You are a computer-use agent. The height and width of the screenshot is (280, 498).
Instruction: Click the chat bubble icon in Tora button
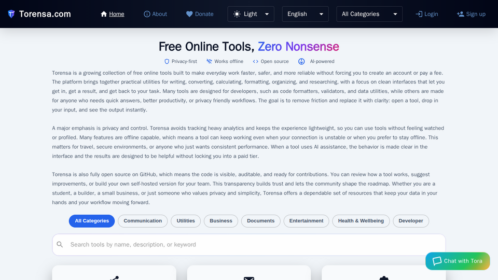437,261
